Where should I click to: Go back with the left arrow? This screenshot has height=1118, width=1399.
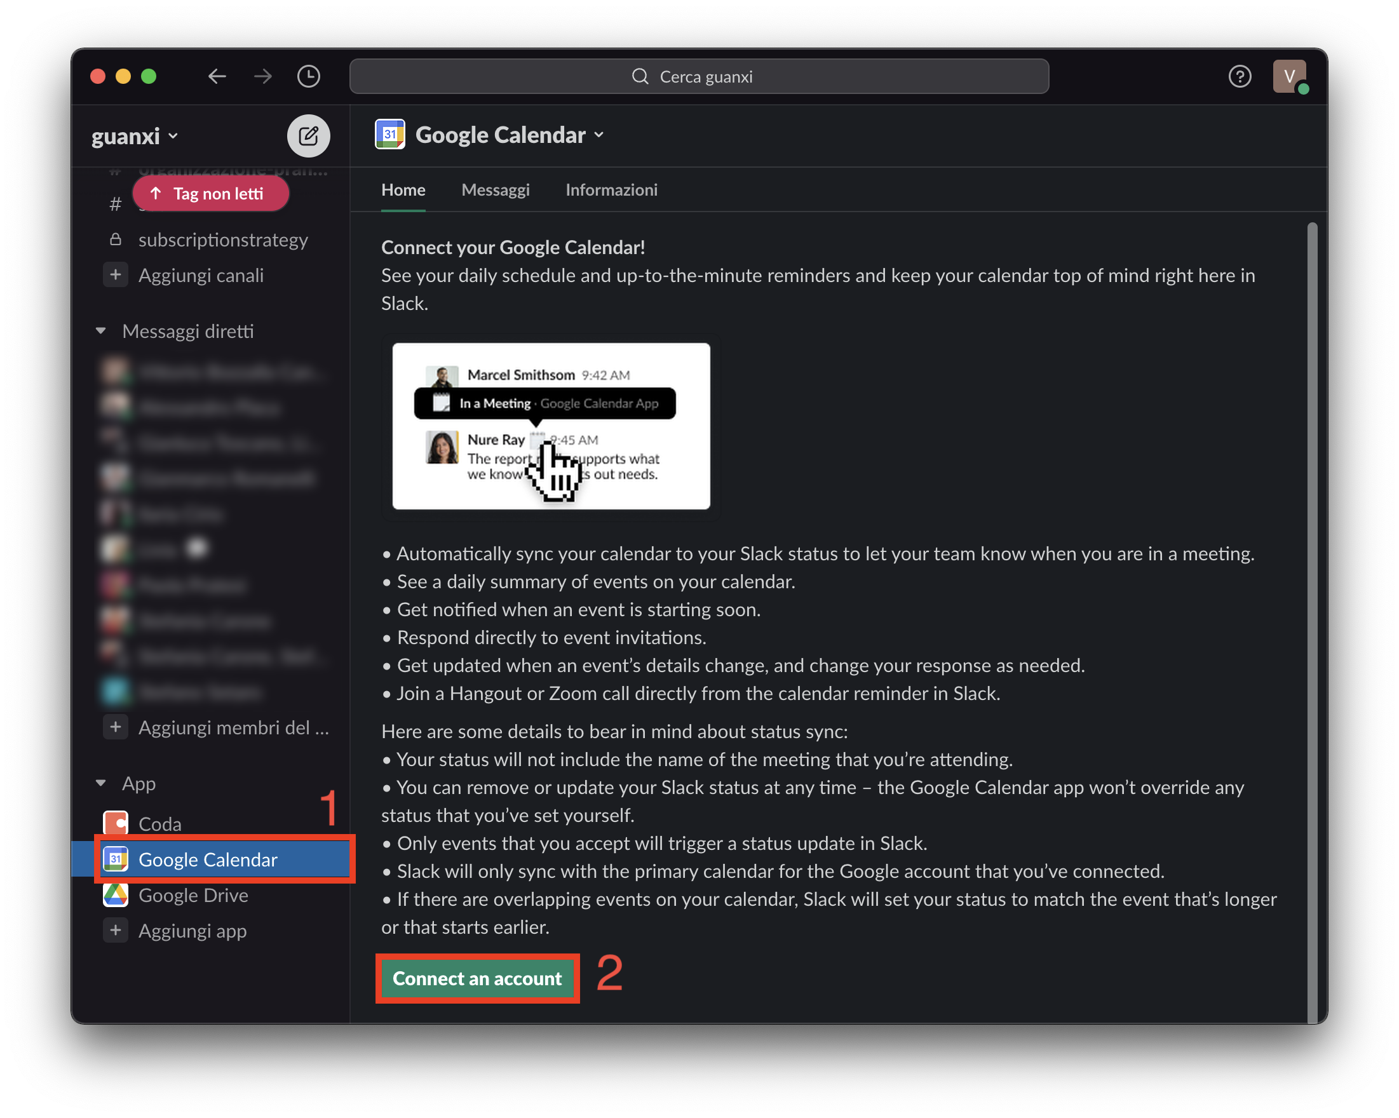(x=217, y=77)
